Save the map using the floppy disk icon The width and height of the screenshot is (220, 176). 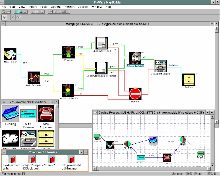(25, 12)
